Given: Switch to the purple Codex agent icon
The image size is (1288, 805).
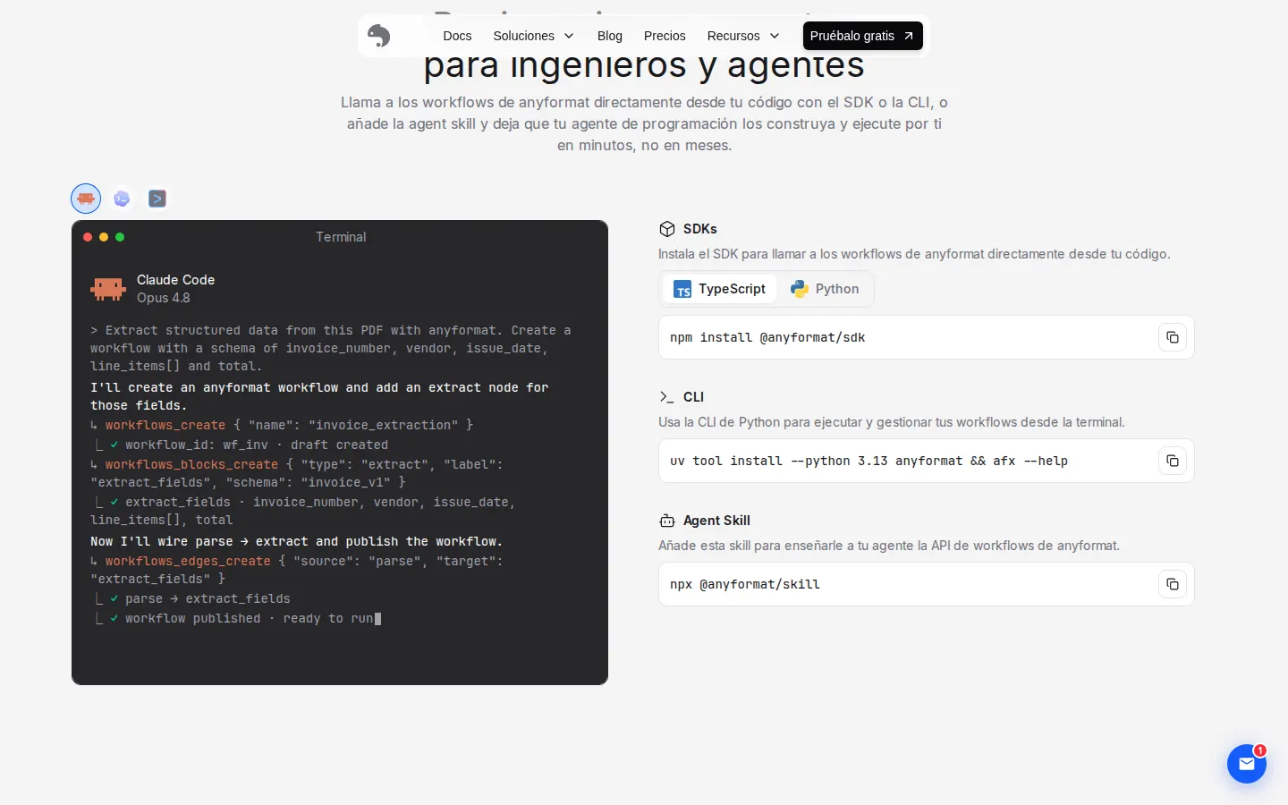Looking at the screenshot, I should [x=122, y=199].
